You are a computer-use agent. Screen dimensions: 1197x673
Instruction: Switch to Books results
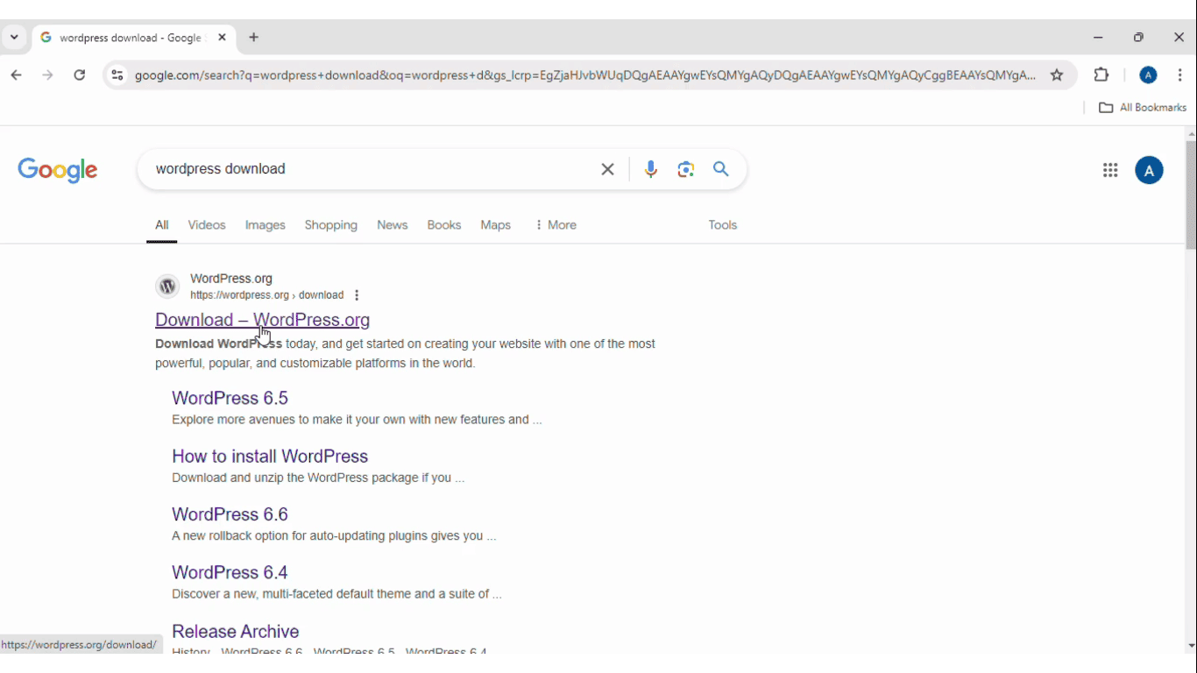pos(444,225)
